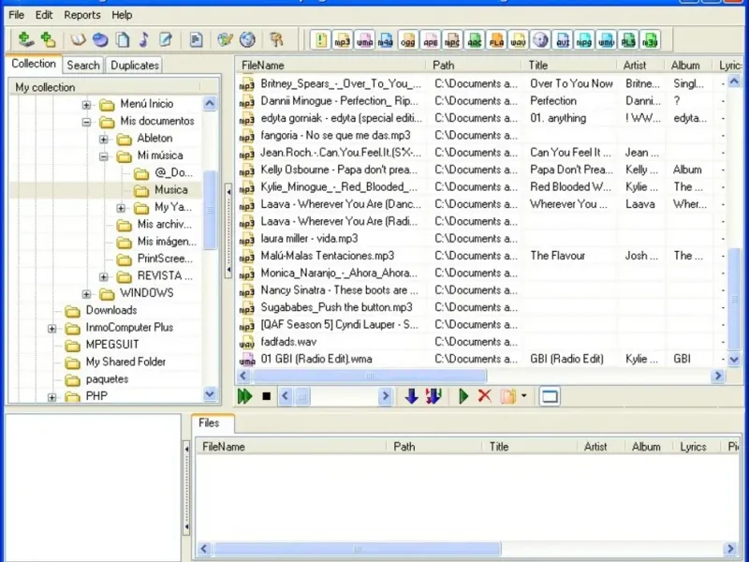Click the blue disc toolbar icon
Screen dimensions: 749x562
coord(100,39)
